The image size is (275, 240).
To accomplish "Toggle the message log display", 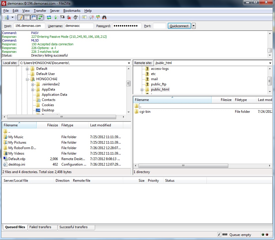I will coord(20,17).
